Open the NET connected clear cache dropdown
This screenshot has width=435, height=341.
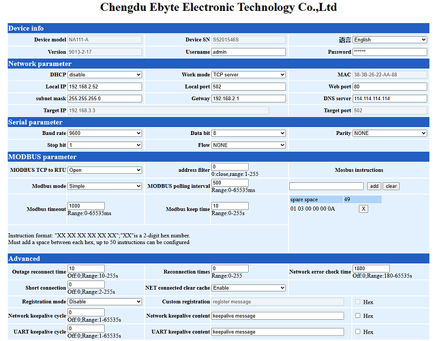click(x=248, y=288)
